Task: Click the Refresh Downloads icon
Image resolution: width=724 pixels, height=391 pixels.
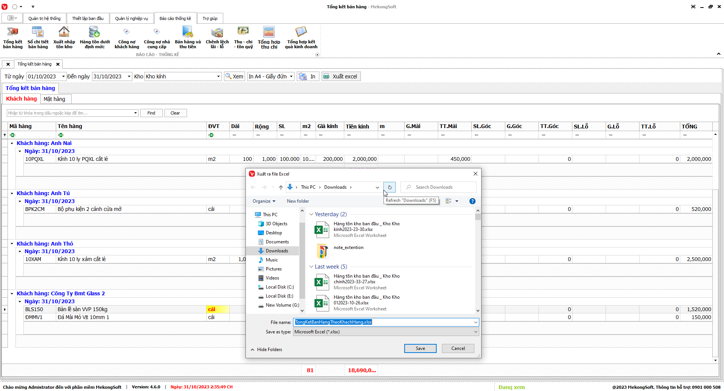Action: (x=390, y=187)
